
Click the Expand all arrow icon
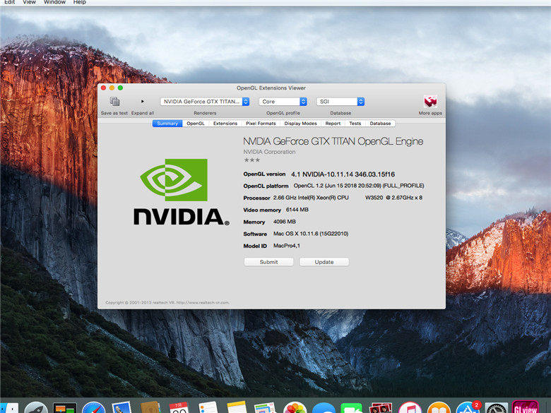pos(142,101)
